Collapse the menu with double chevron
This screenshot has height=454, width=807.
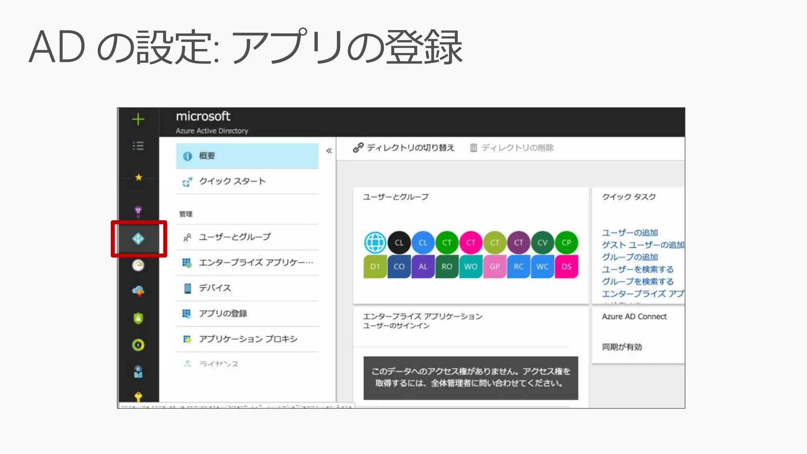pos(329,151)
